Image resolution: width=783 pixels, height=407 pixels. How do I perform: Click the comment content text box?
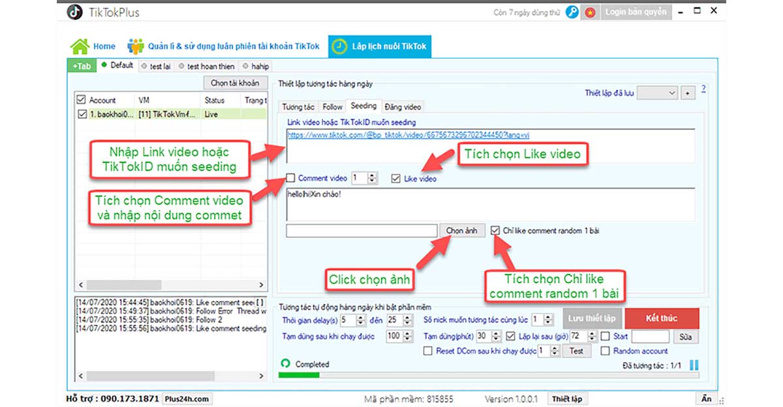click(490, 204)
